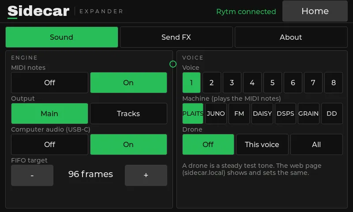Viewport: 353px width, 212px height.
Task: Turn MIDI notes On
Action: click(128, 83)
